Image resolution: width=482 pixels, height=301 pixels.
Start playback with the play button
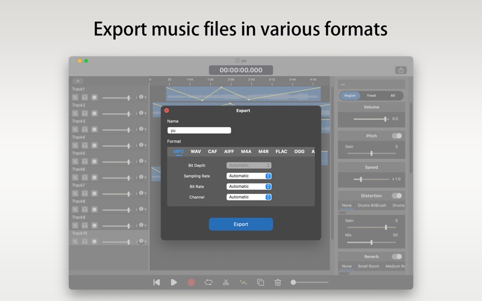(174, 282)
